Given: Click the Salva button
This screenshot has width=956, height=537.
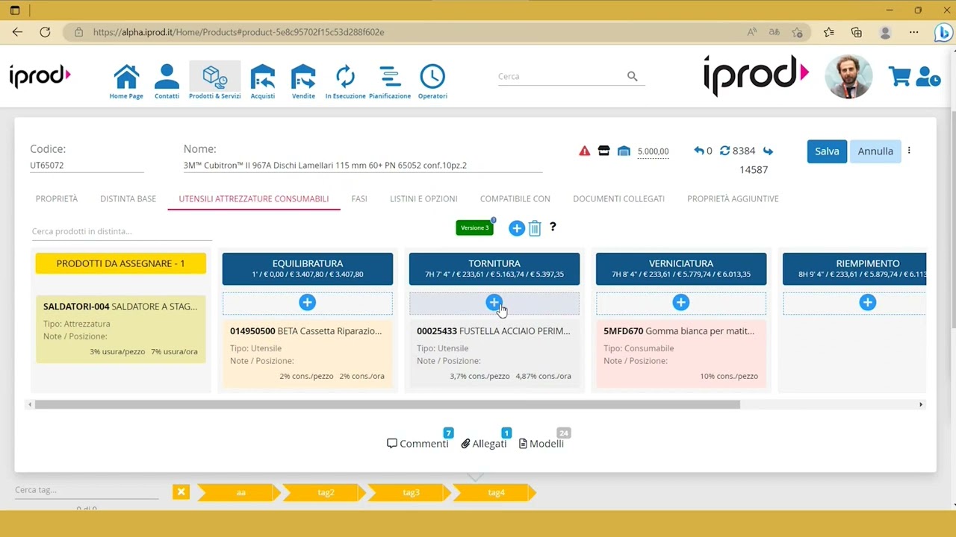Looking at the screenshot, I should 827,151.
